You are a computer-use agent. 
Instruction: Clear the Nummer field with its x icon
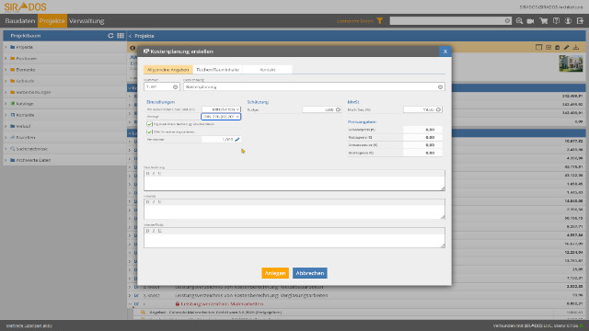[x=175, y=87]
